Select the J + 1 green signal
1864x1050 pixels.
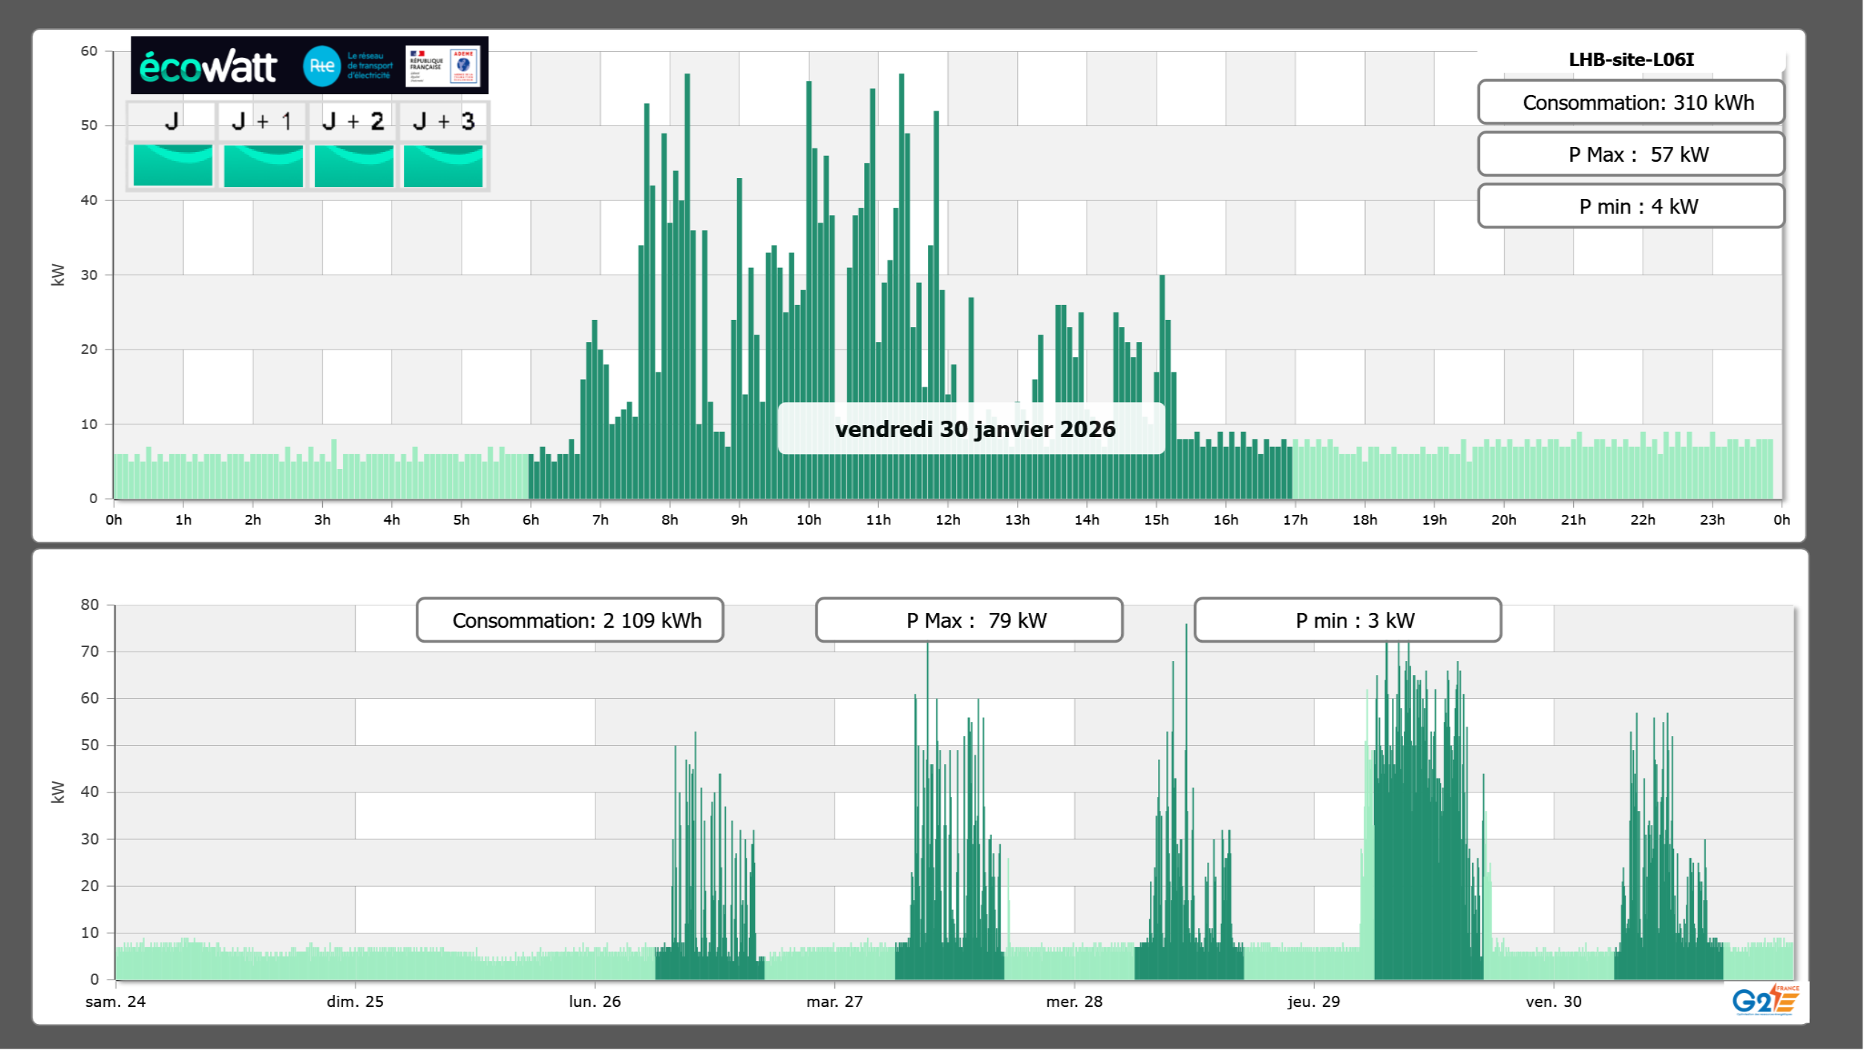click(x=263, y=165)
